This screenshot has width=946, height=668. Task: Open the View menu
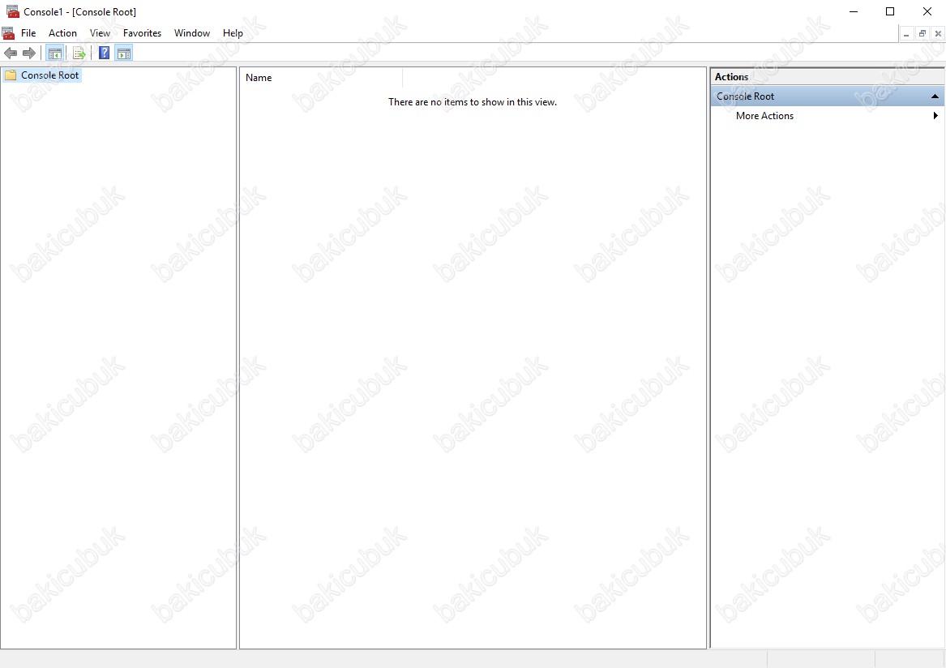(x=101, y=33)
